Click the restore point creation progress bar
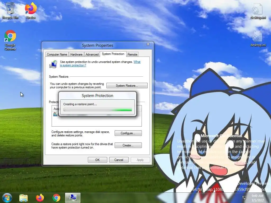This screenshot has width=271, height=203. [97, 110]
